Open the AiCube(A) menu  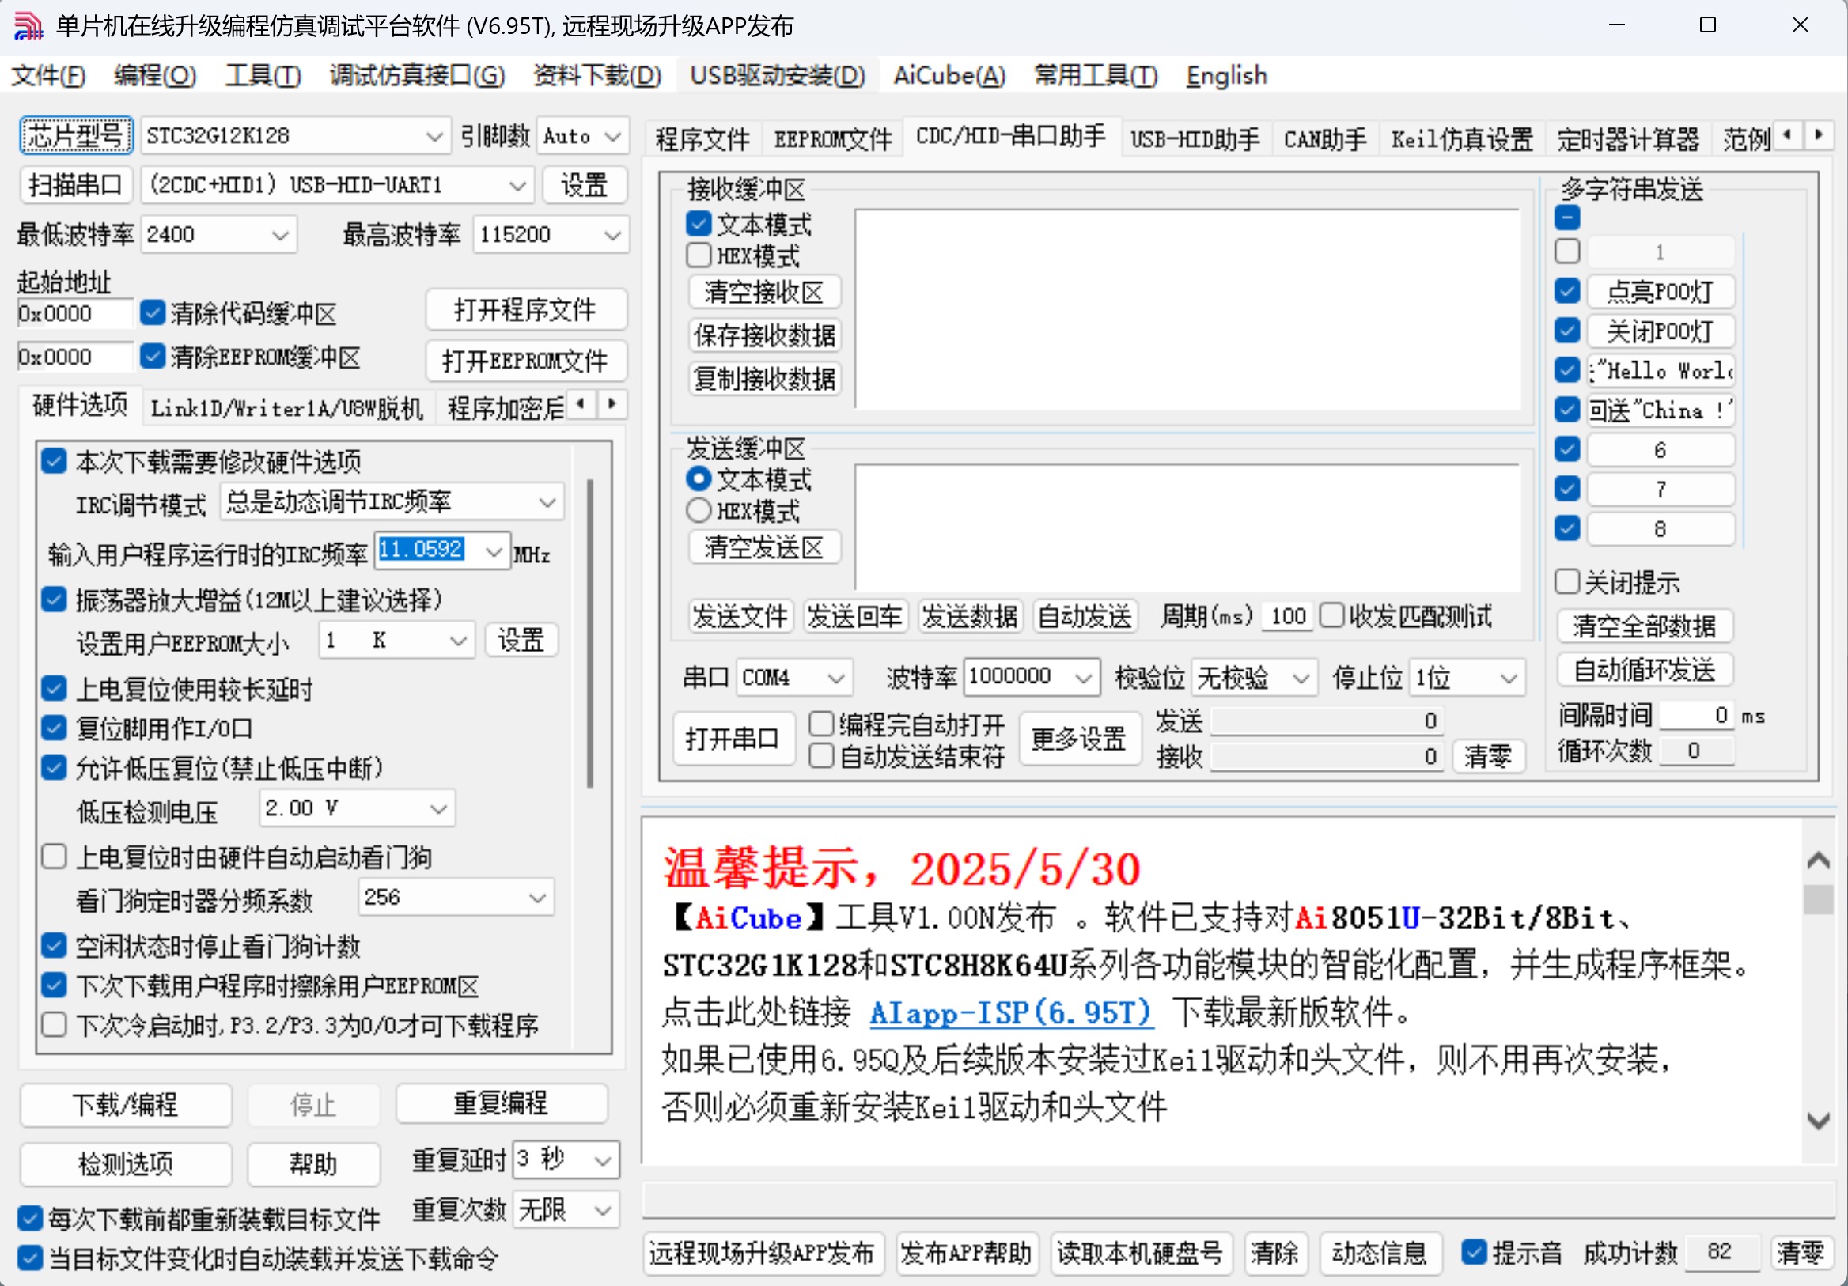pos(950,76)
